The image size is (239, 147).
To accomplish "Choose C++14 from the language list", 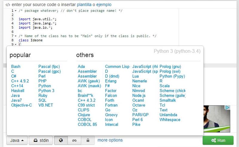I will click(x=17, y=86).
